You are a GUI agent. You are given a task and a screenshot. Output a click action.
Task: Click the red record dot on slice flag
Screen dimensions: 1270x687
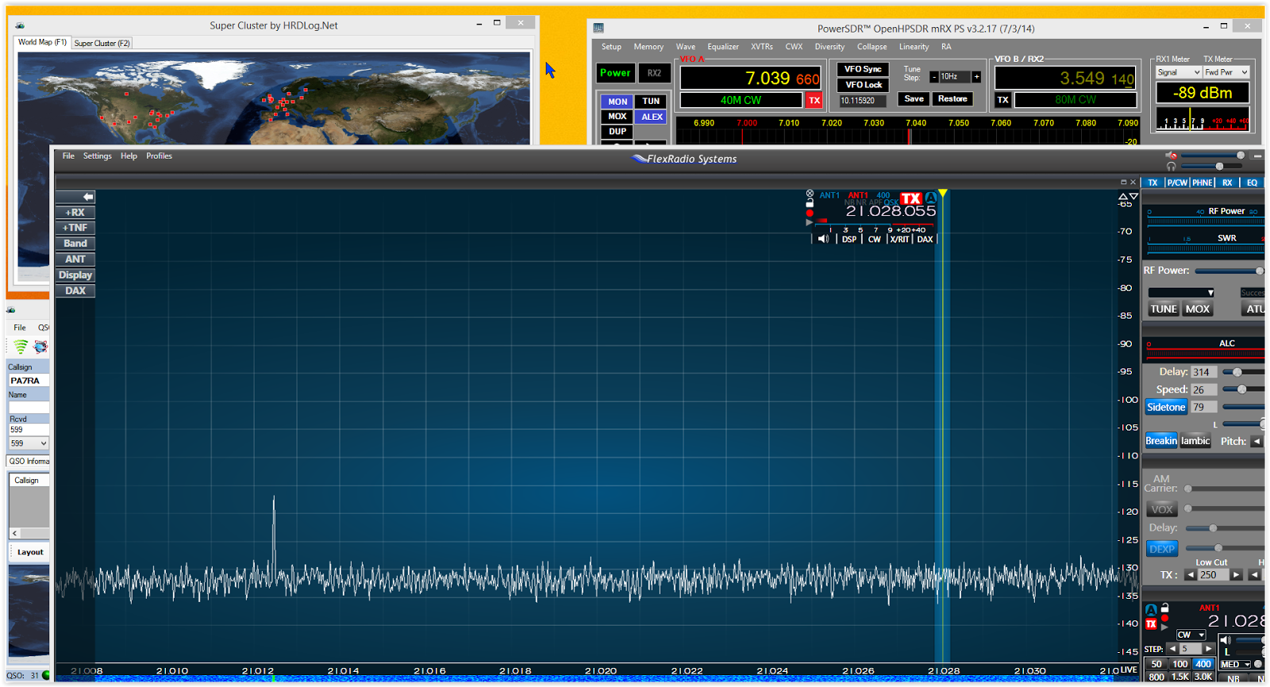click(x=810, y=213)
